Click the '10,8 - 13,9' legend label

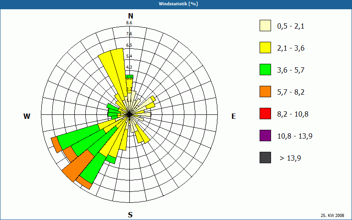[x=295, y=136]
